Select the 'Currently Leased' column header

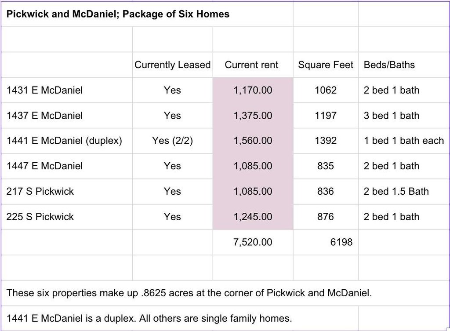172,65
